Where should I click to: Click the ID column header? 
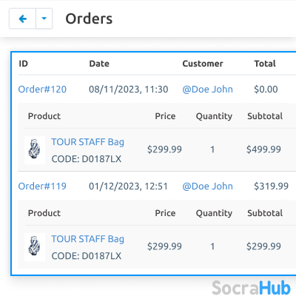pos(24,64)
